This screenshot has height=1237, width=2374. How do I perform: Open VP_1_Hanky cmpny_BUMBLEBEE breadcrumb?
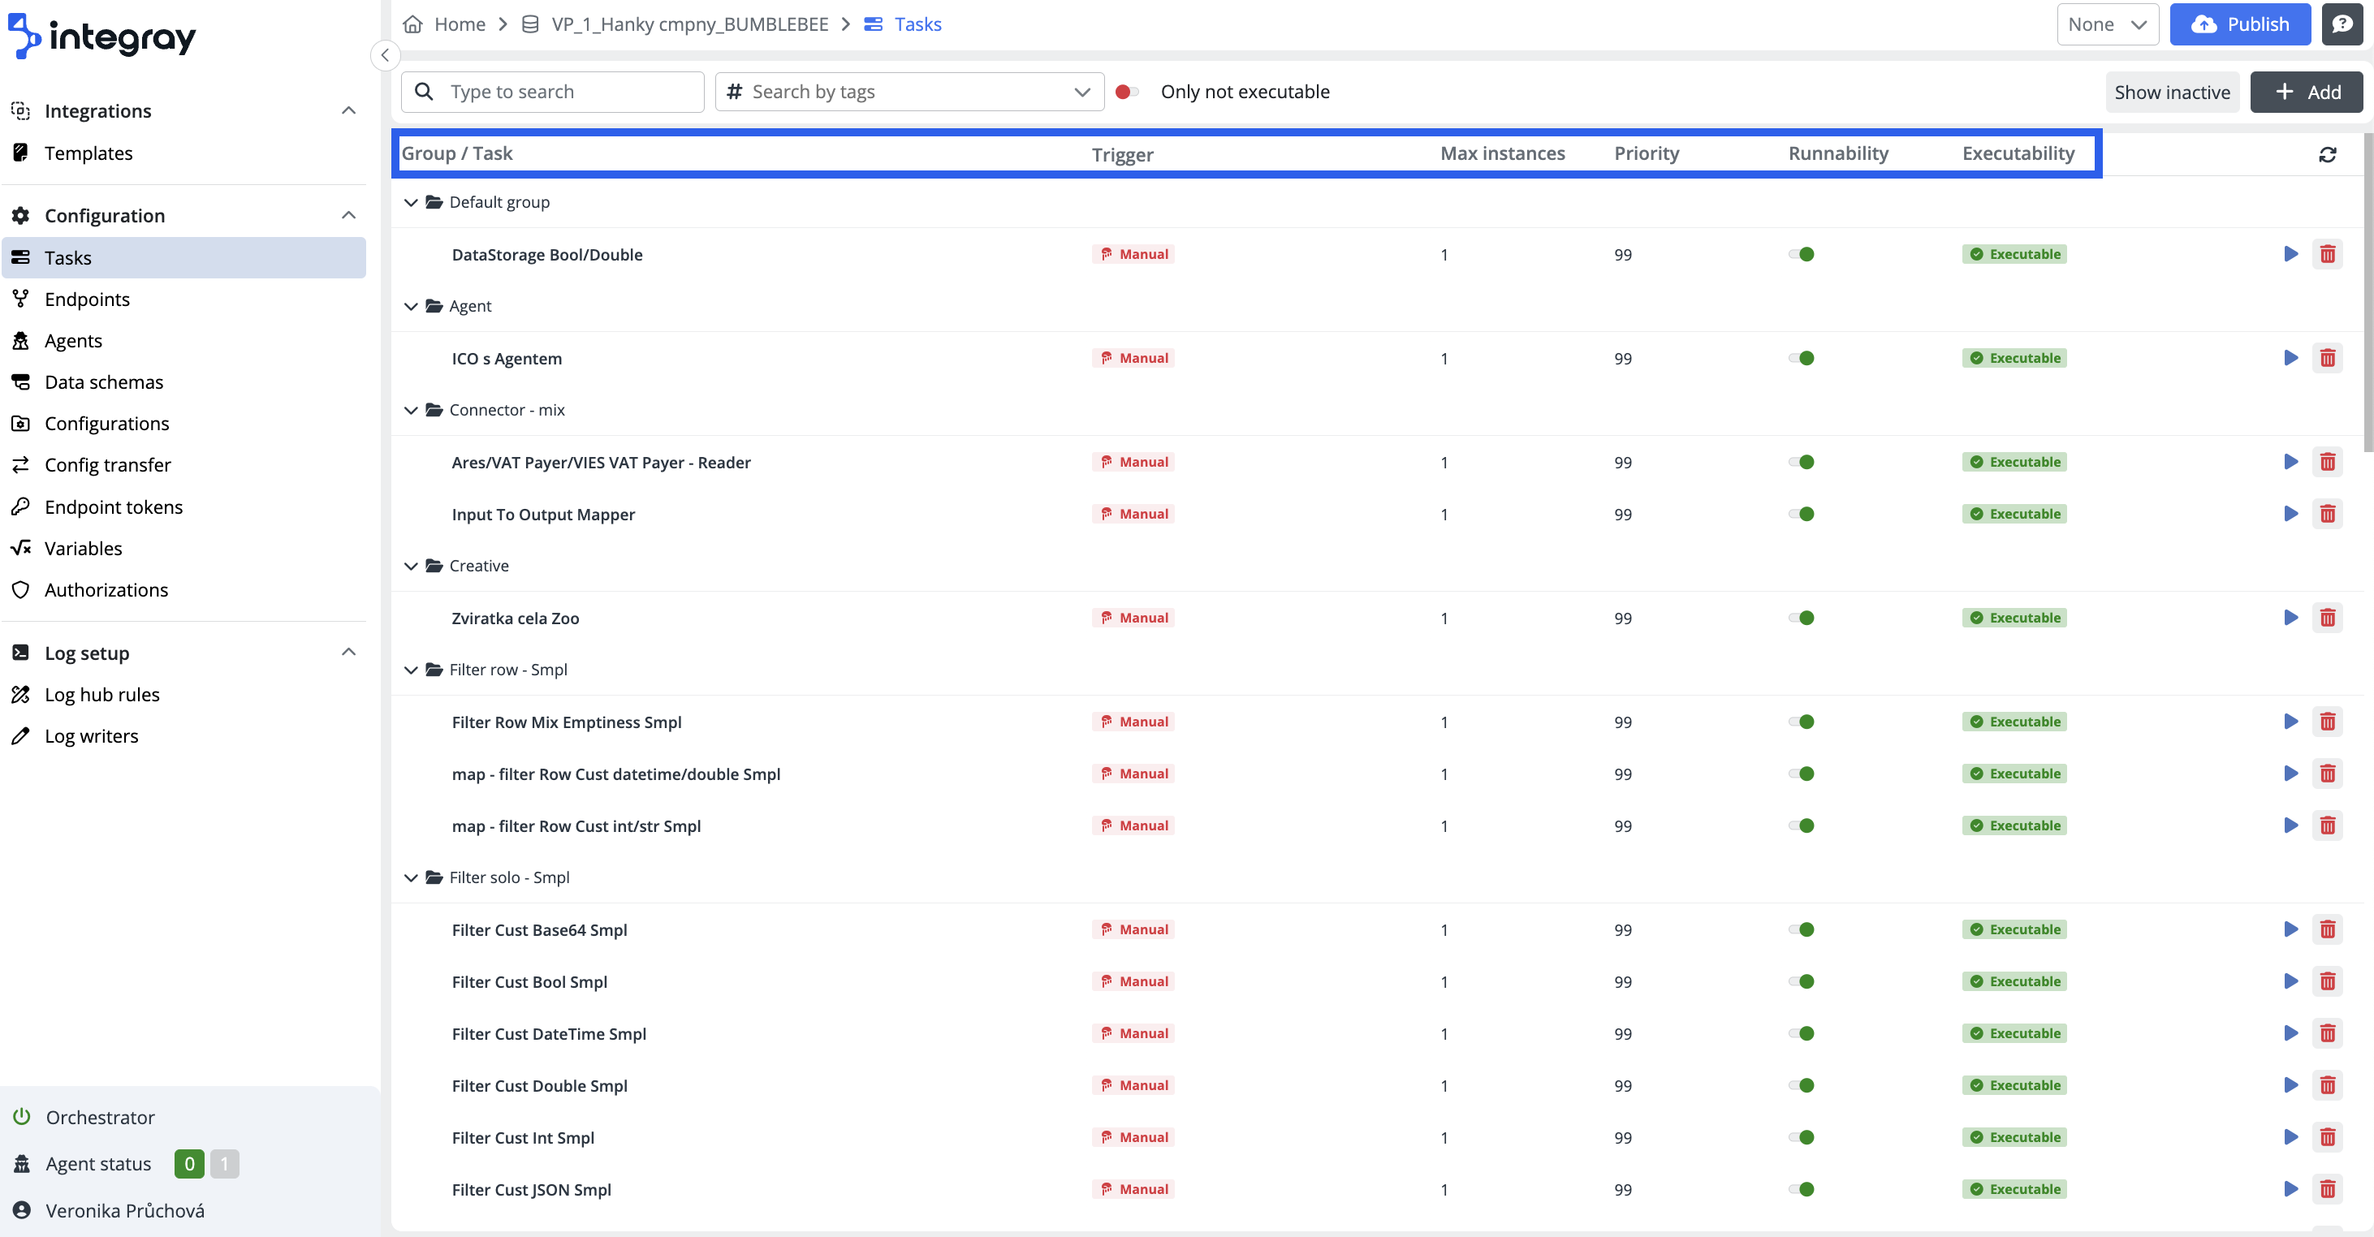(x=688, y=24)
